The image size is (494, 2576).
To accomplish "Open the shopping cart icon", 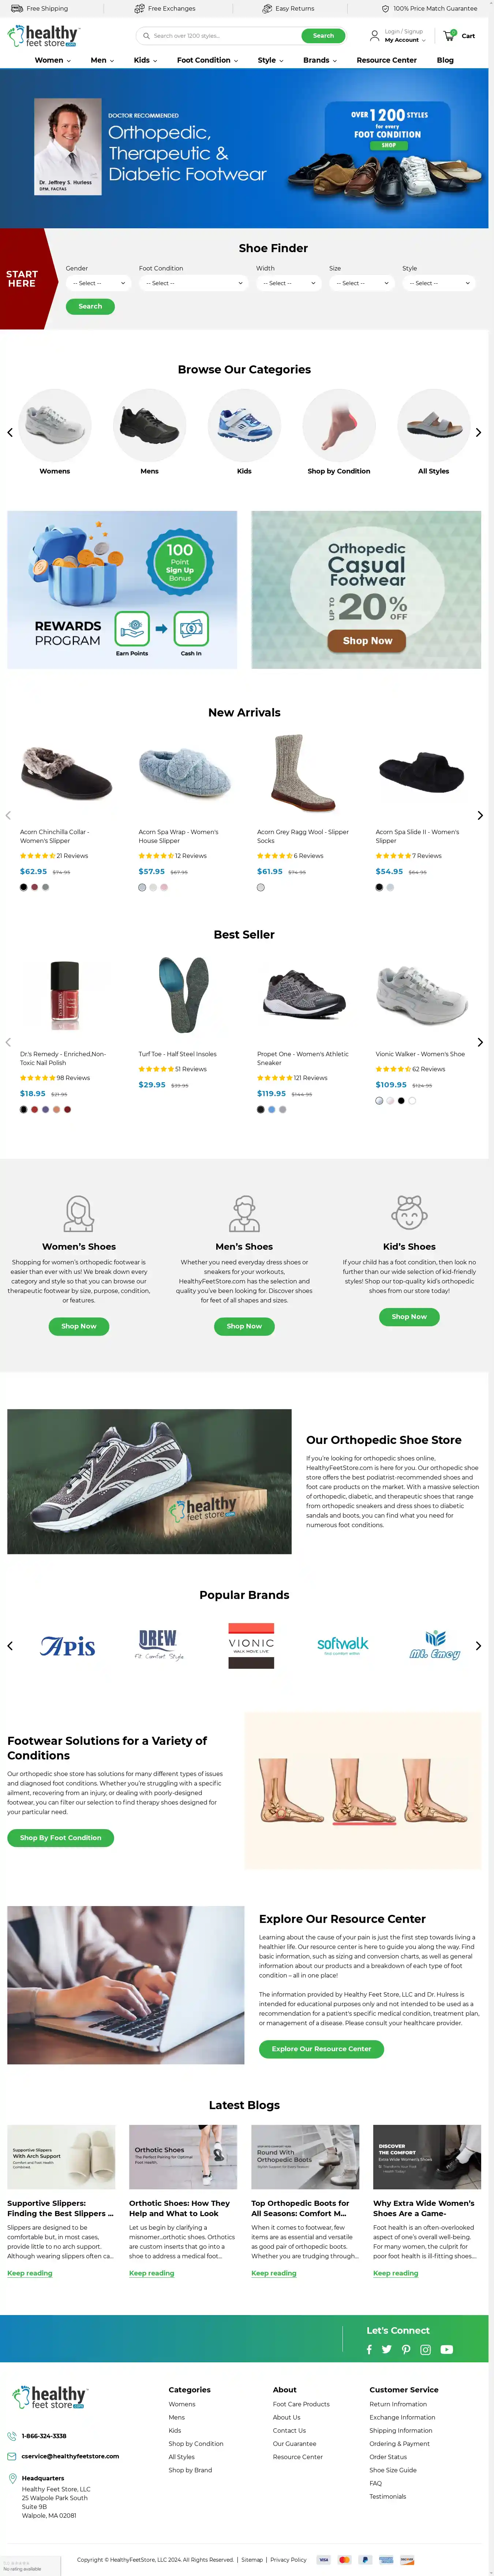I will (x=449, y=35).
